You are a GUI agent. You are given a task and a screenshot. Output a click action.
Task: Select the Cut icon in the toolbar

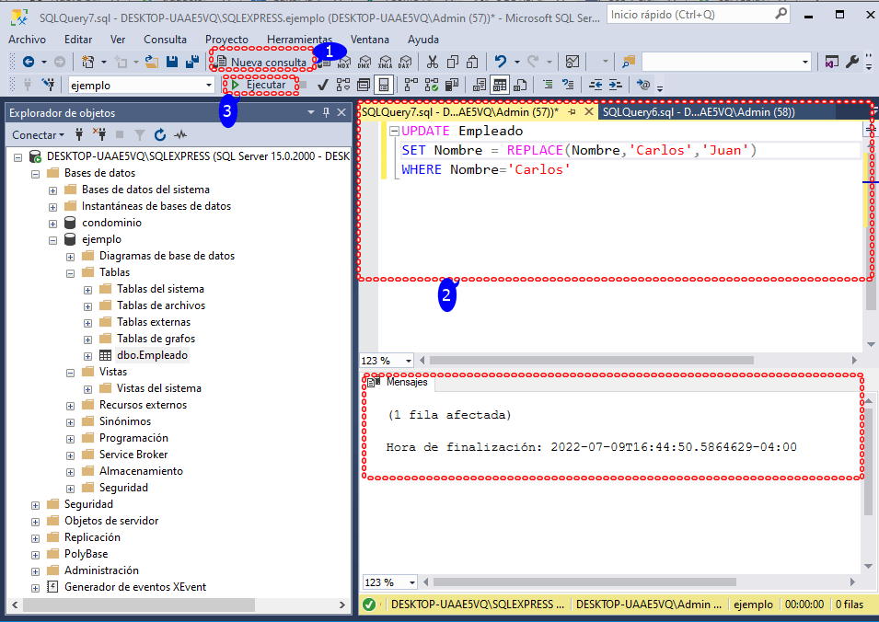pyautogui.click(x=433, y=61)
